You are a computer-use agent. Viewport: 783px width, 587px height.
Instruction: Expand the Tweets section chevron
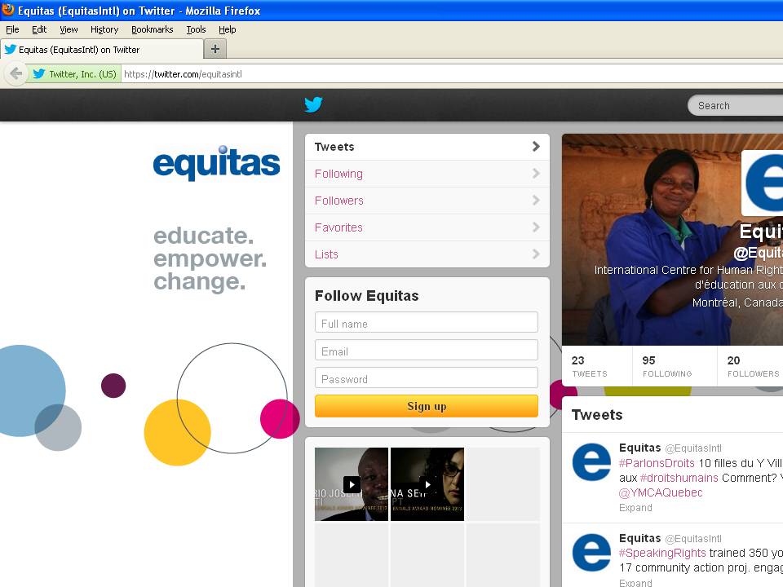[x=536, y=146]
